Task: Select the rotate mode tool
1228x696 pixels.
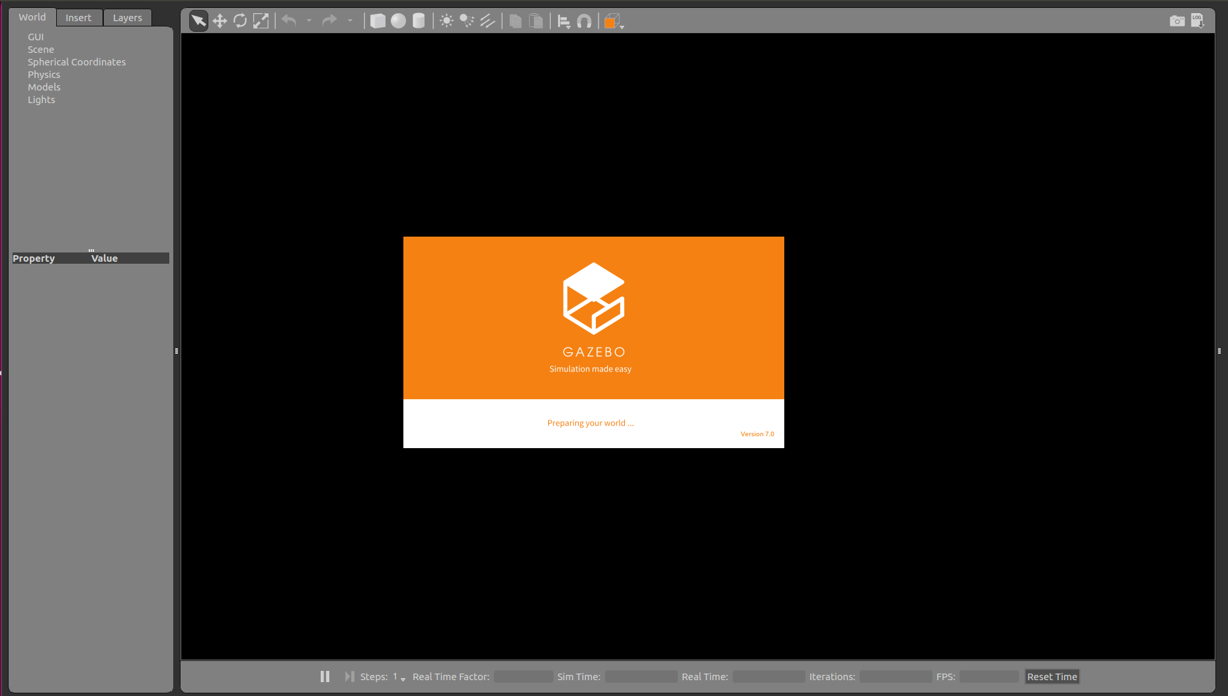Action: click(240, 21)
